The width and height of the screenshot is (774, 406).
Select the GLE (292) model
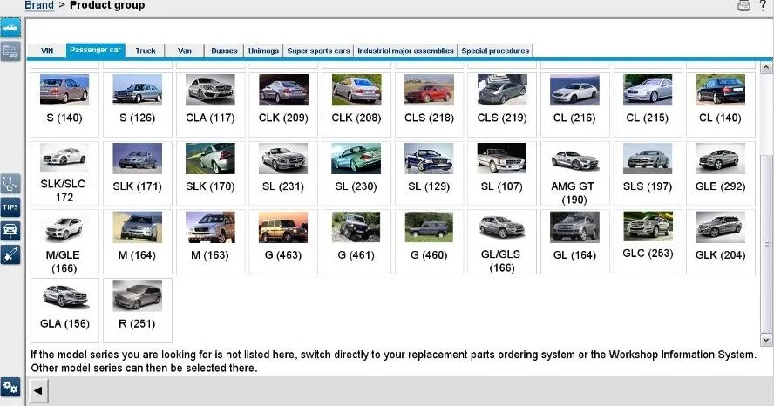[721, 173]
